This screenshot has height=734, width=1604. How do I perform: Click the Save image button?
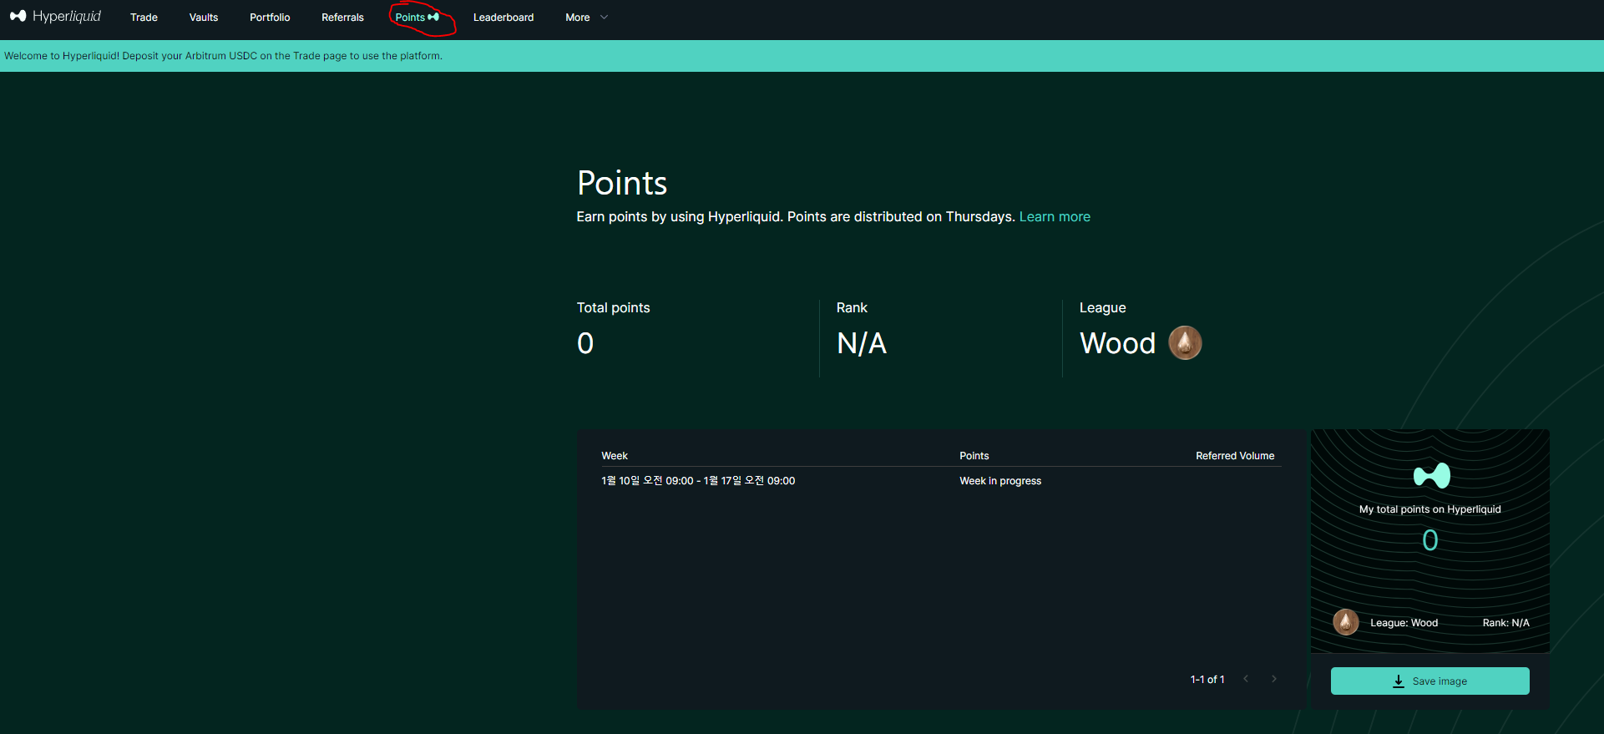click(x=1429, y=681)
